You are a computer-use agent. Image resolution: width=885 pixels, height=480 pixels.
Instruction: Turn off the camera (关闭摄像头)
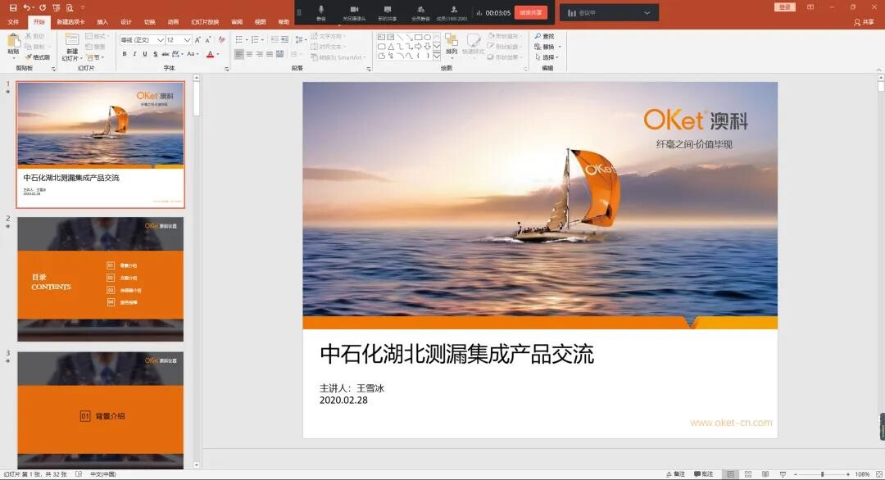pos(354,11)
